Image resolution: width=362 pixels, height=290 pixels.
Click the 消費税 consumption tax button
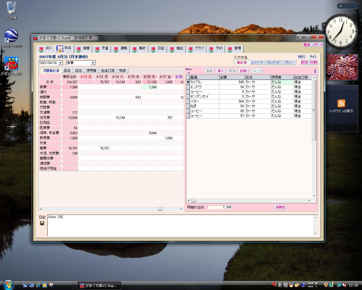coord(280,207)
